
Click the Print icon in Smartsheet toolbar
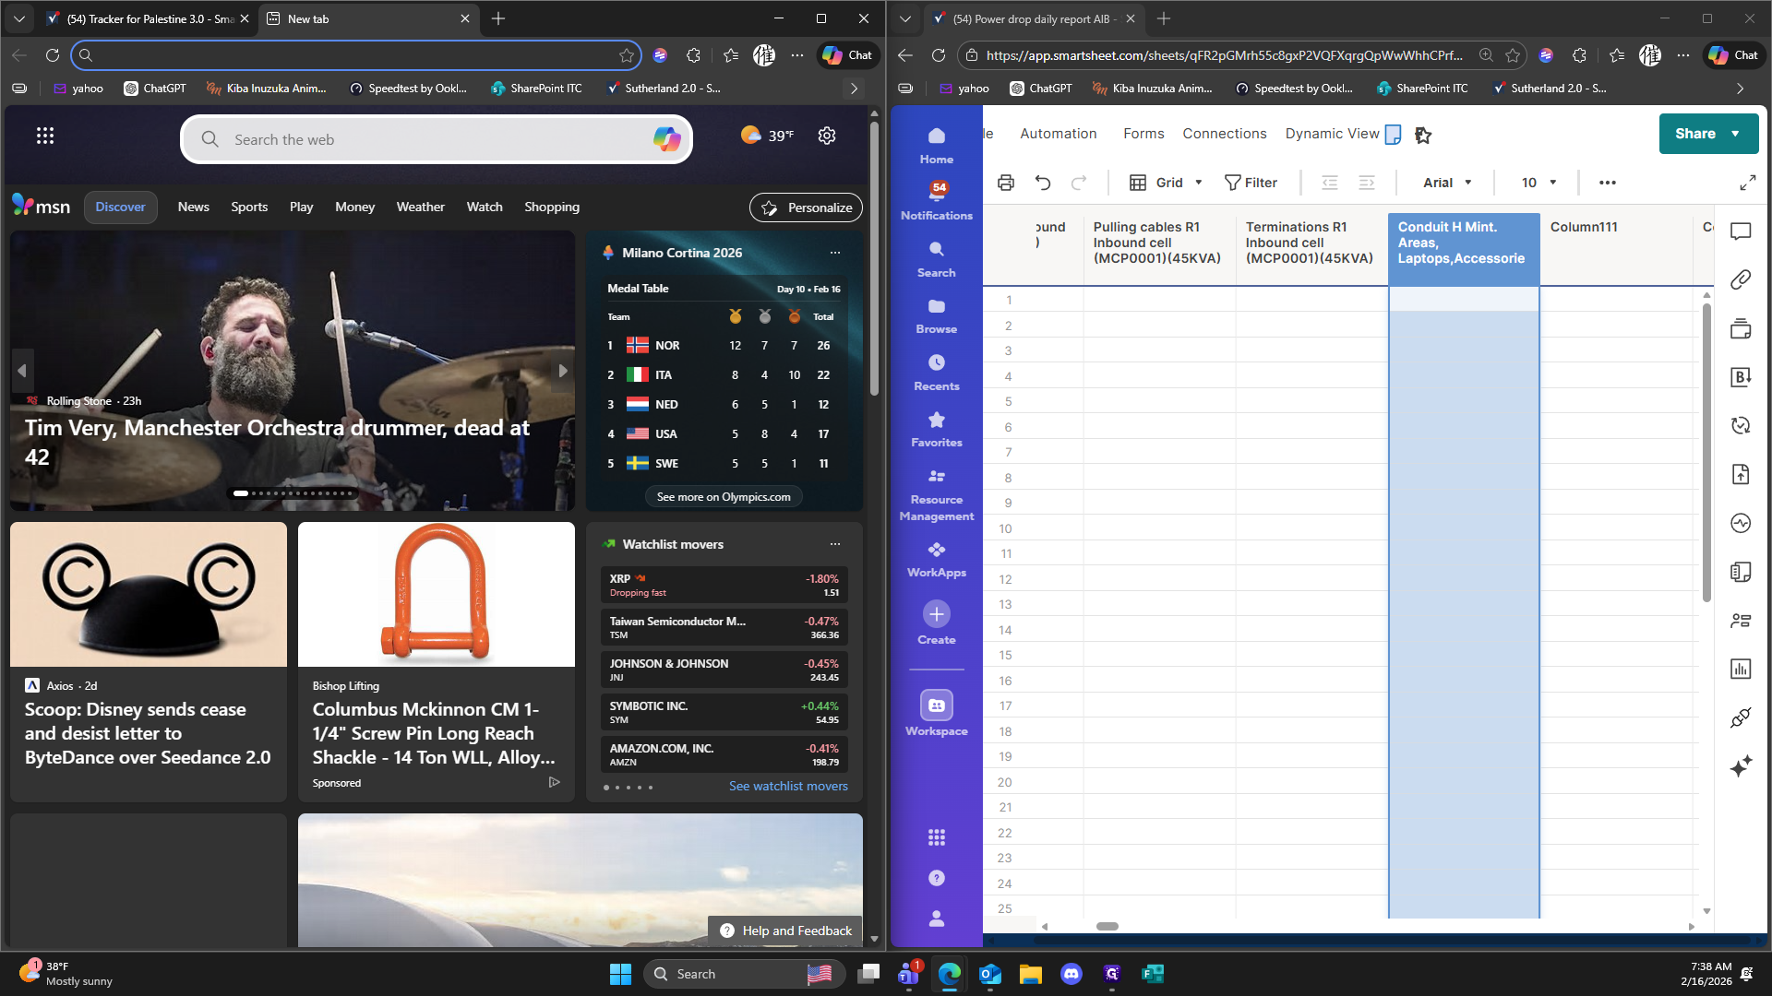click(x=1006, y=183)
